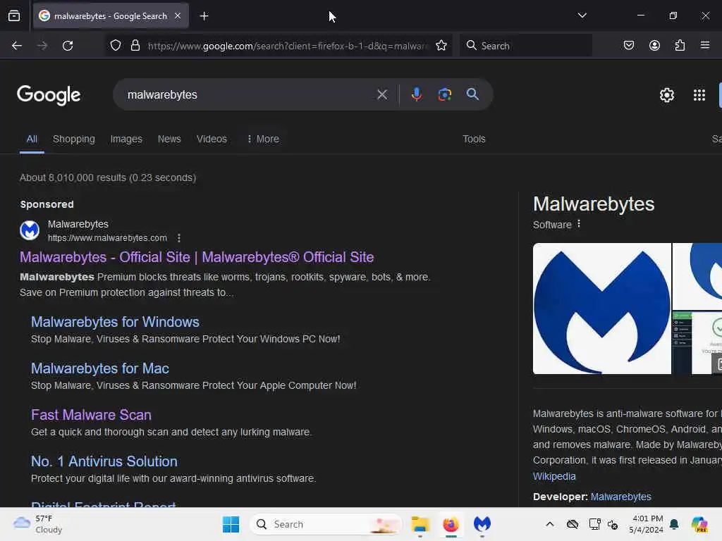This screenshot has height=541, width=722.
Task: Open Firefox account icon
Action: click(x=654, y=46)
